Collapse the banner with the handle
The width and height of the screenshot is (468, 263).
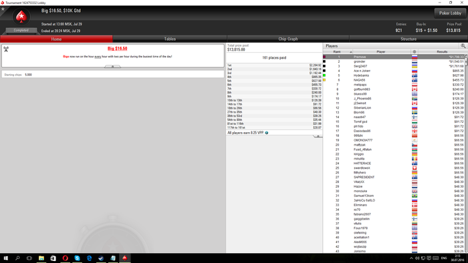[x=112, y=67]
